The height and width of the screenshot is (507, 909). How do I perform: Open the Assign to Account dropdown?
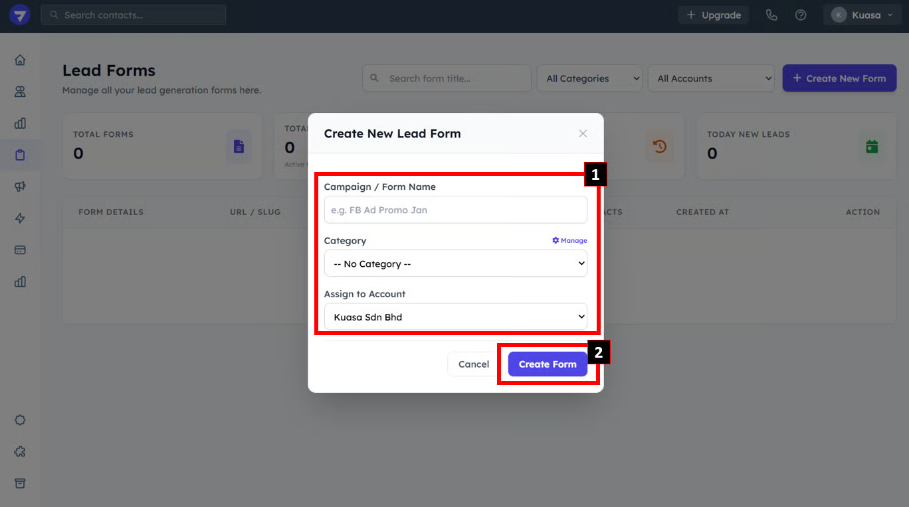455,317
